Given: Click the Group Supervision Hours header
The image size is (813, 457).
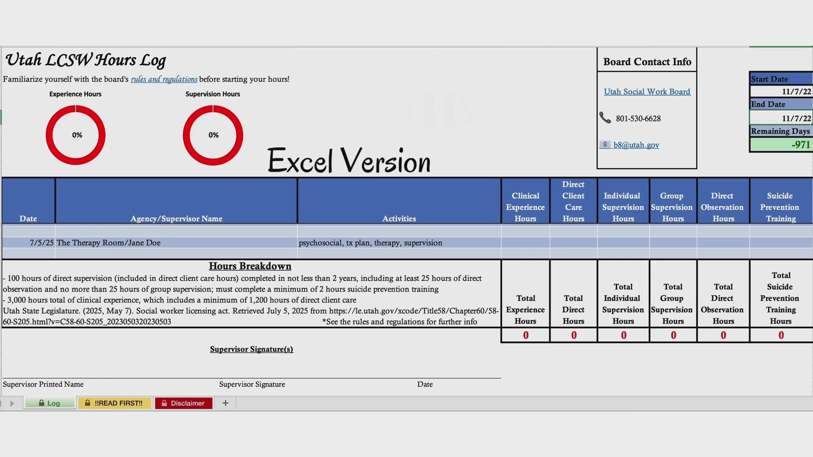Looking at the screenshot, I should pyautogui.click(x=673, y=201).
